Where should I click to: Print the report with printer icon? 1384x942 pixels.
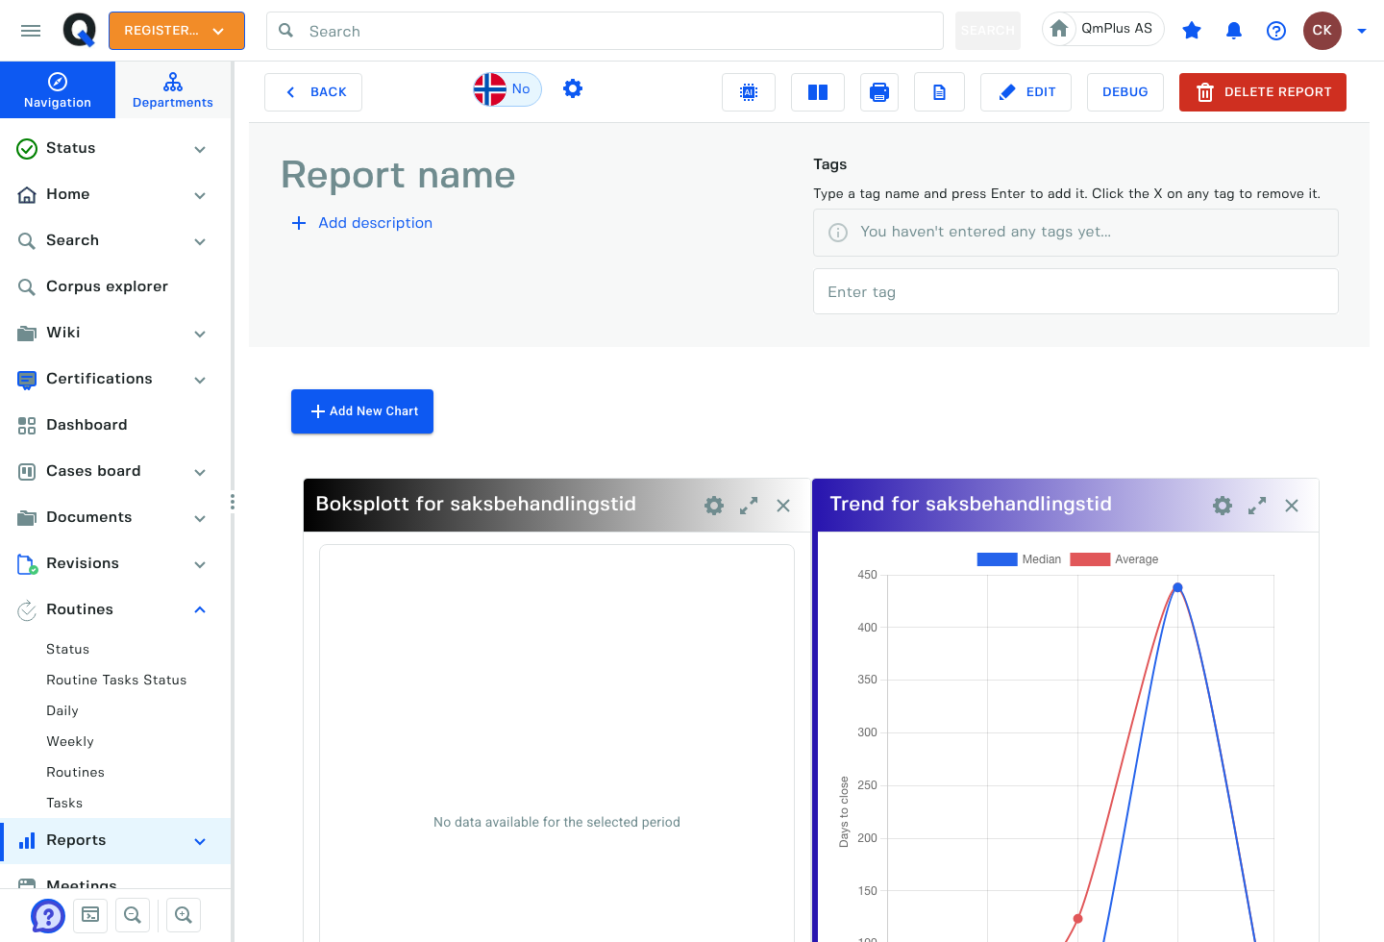[x=879, y=92]
